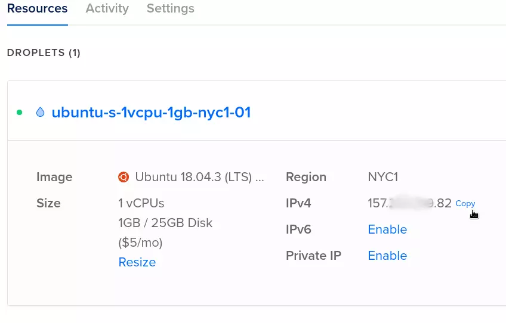Go to the Settings tab
The image size is (506, 323).
[x=170, y=9]
